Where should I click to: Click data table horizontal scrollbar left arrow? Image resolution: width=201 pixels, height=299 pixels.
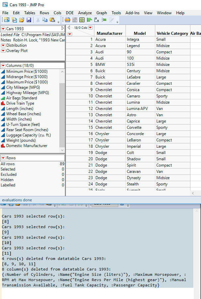point(193,193)
